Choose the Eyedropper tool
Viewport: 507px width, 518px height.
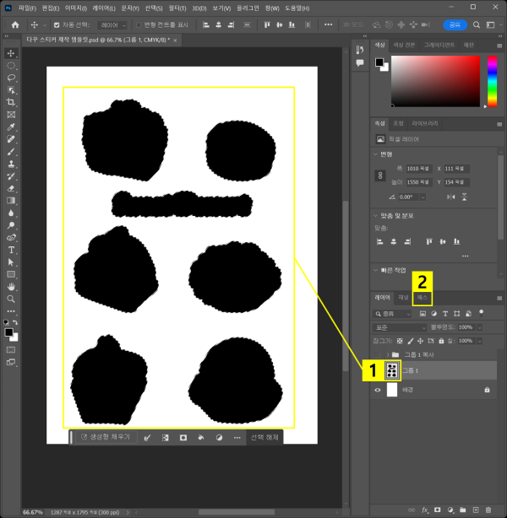pyautogui.click(x=11, y=127)
